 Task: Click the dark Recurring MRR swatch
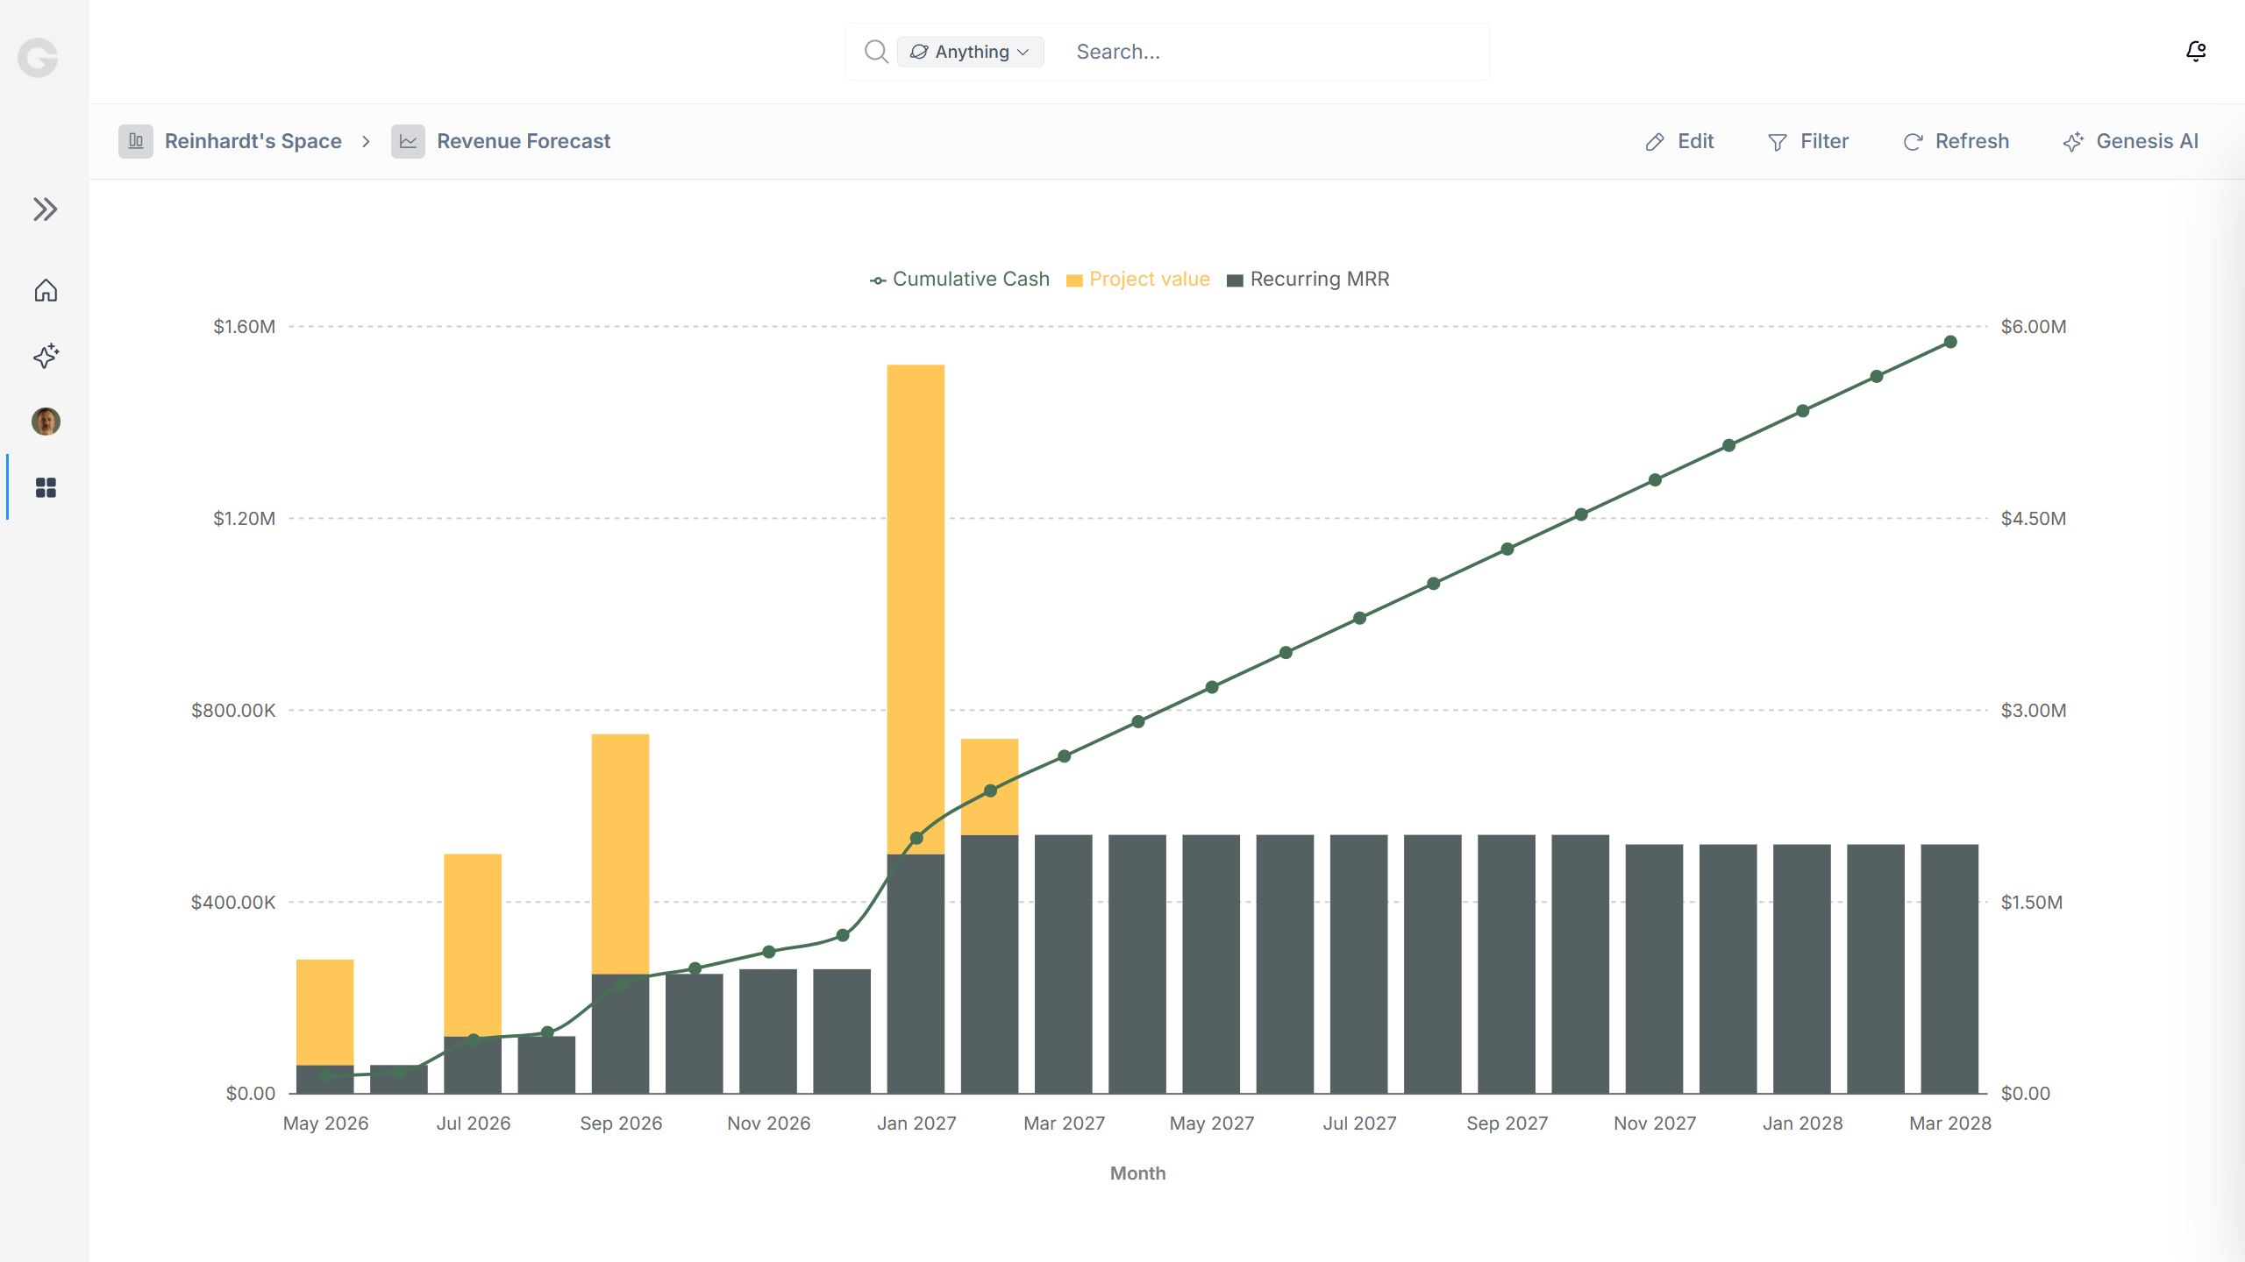coord(1235,280)
